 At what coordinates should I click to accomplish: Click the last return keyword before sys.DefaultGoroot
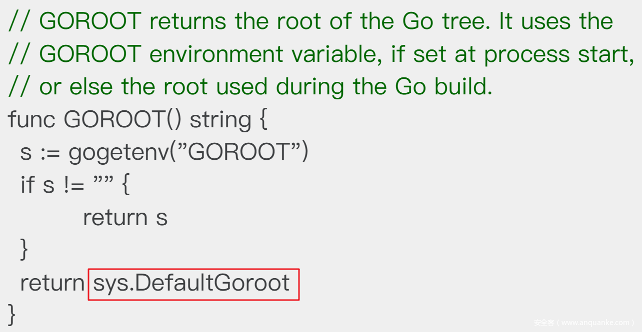[x=52, y=283]
